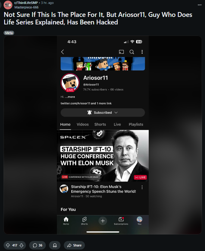Select the Home channel tab
This screenshot has height=251, width=205.
click(65, 124)
